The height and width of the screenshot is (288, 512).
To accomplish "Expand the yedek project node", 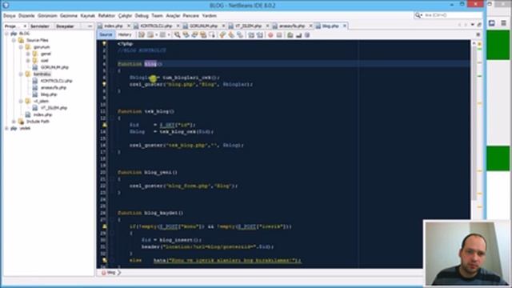I will point(7,128).
